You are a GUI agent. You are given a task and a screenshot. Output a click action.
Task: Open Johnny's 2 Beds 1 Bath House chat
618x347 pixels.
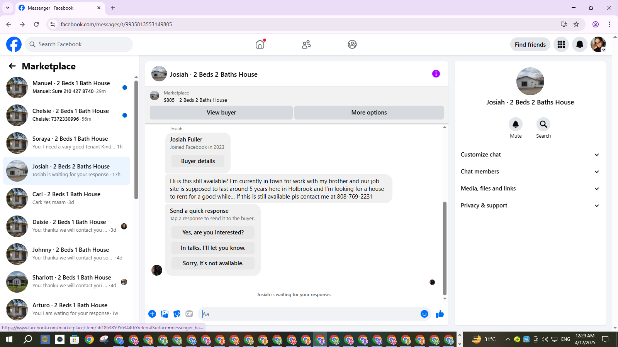coord(67,254)
